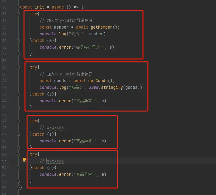
Task: Click the JSON identifier on line 42
Action: [x=94, y=87]
